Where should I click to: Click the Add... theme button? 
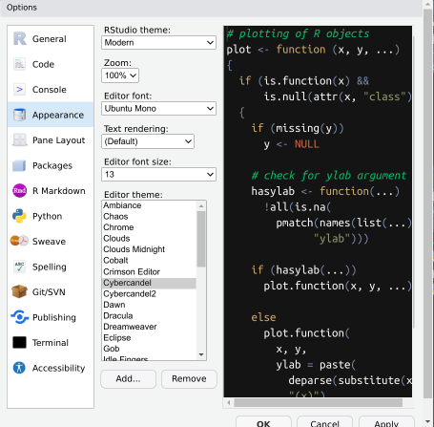(x=129, y=379)
